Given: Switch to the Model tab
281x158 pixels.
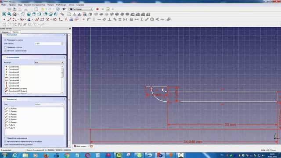Looking at the screenshot, I should [x=5, y=32].
